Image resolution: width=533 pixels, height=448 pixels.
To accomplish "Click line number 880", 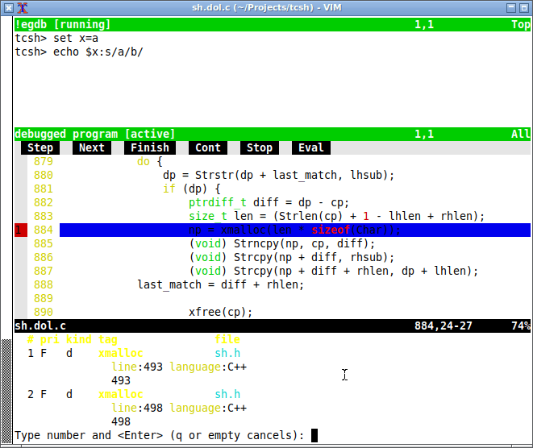I will (x=44, y=176).
